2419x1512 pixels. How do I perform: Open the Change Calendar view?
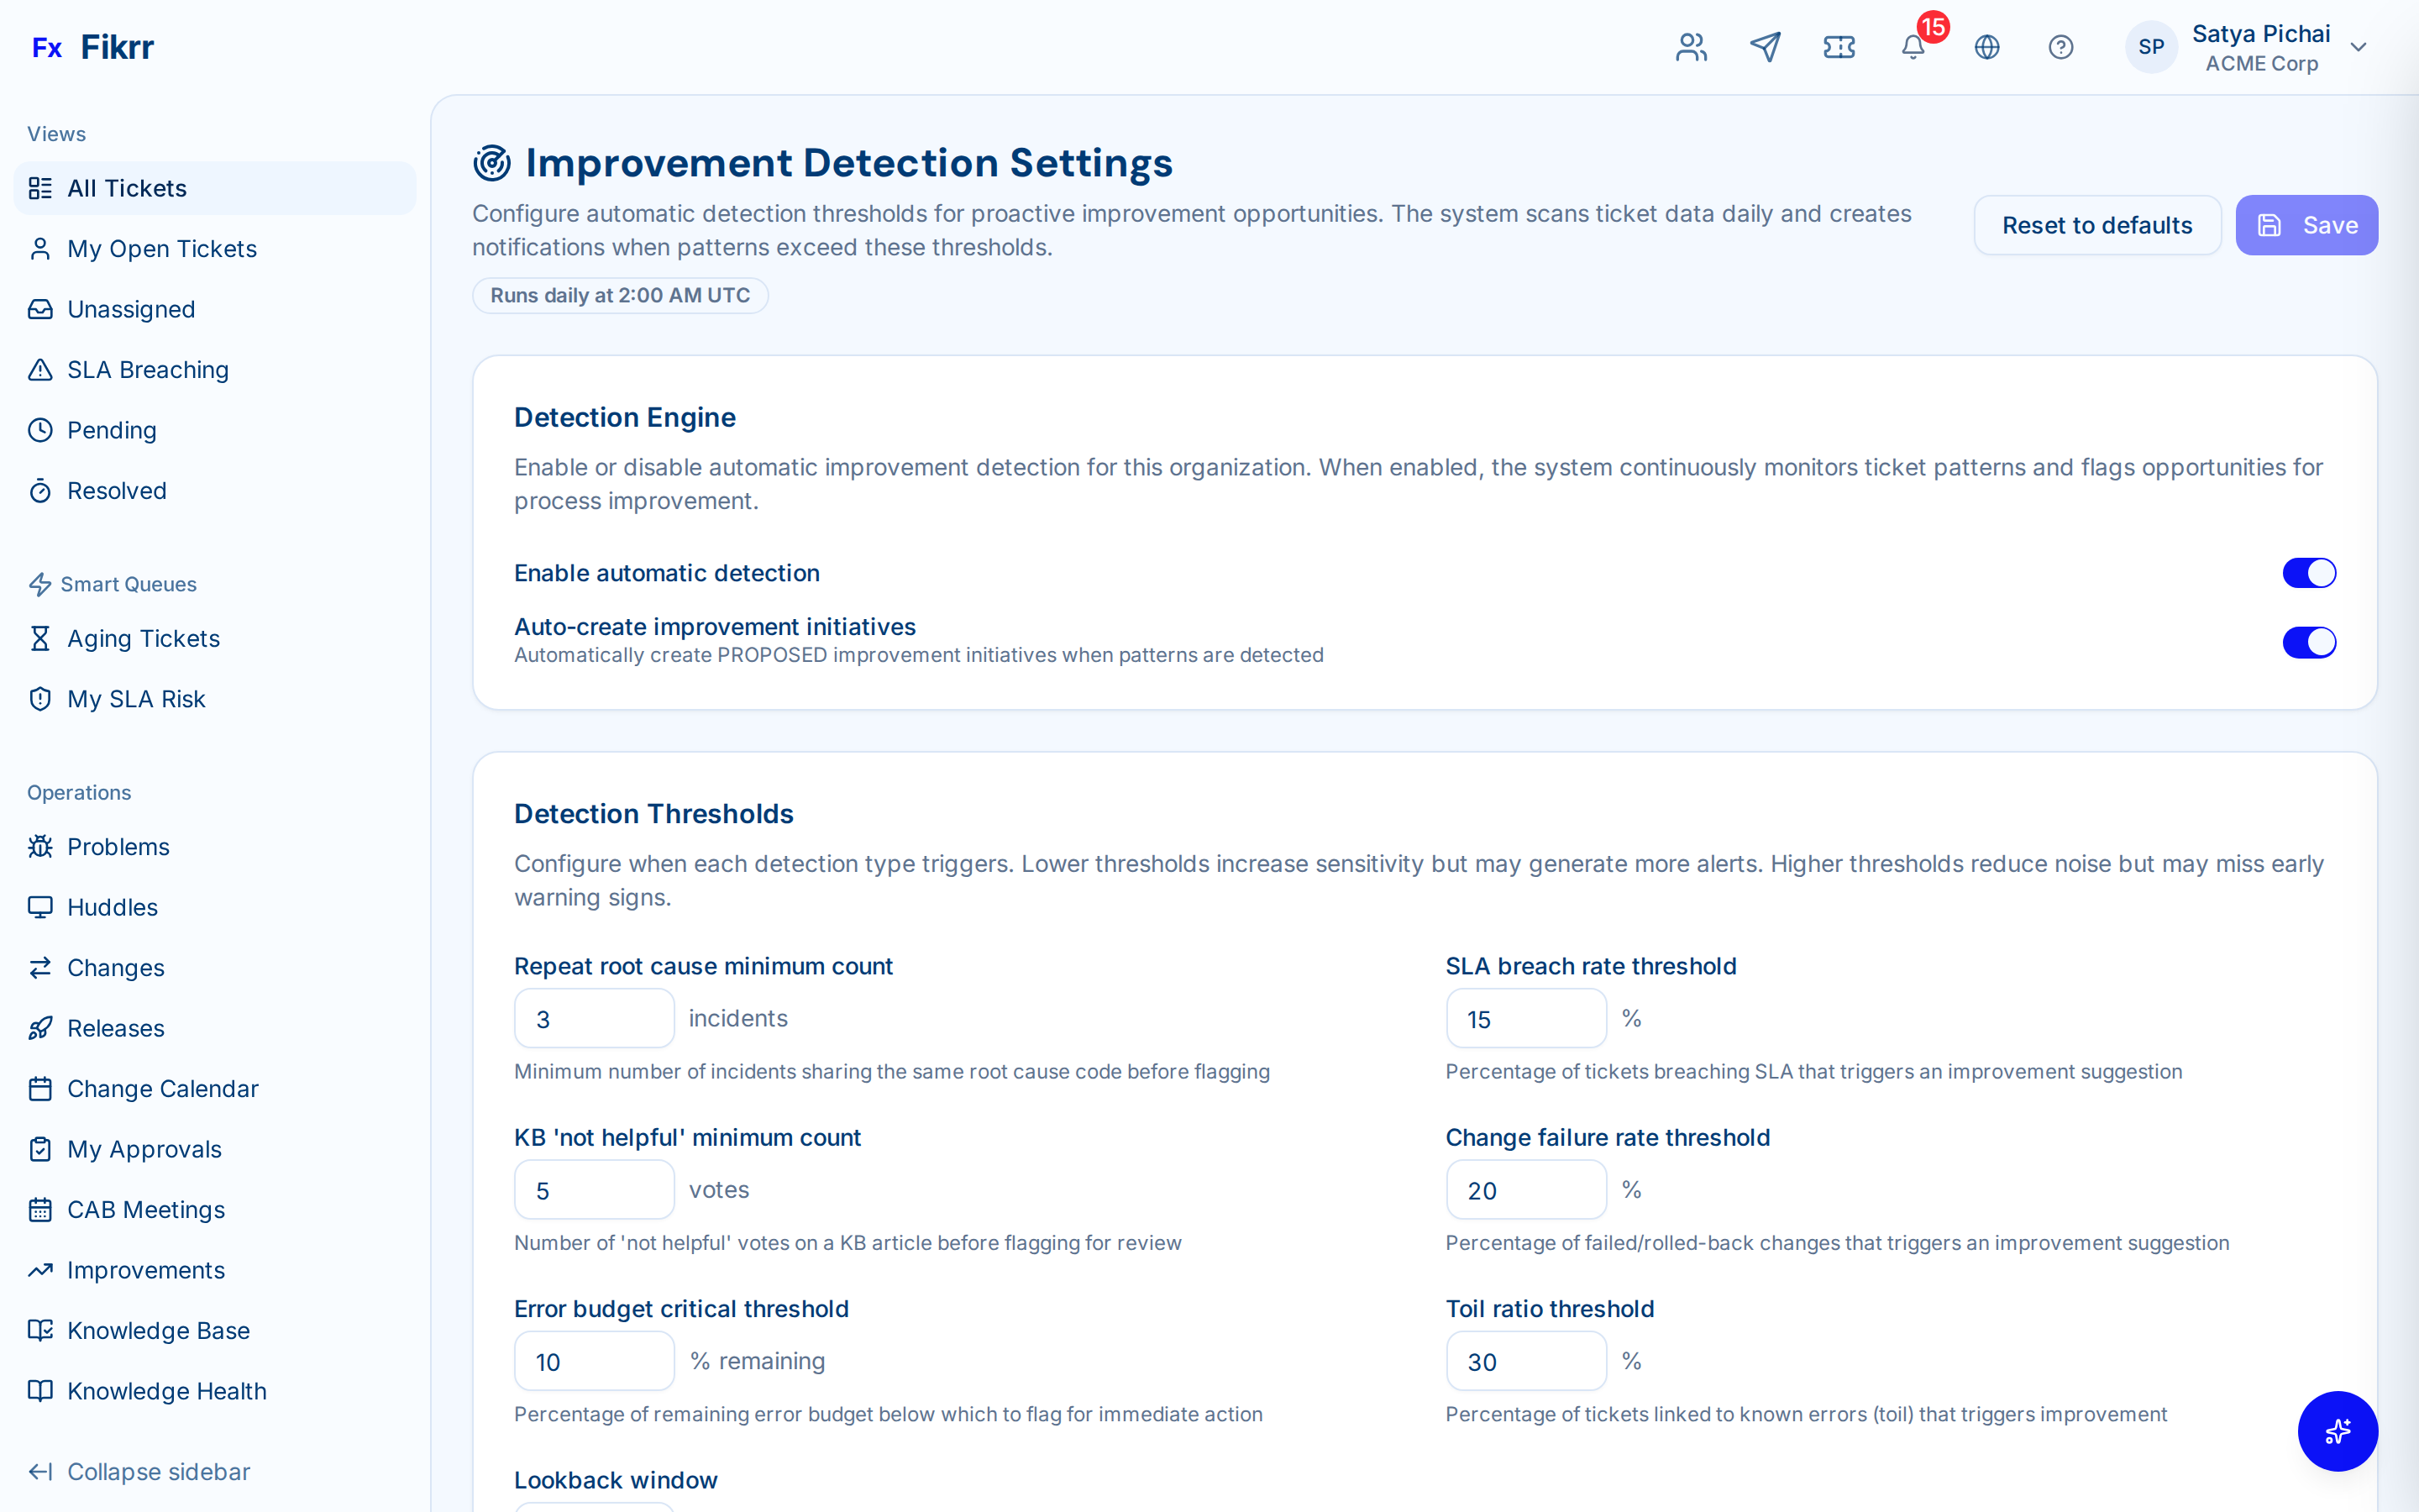click(163, 1088)
